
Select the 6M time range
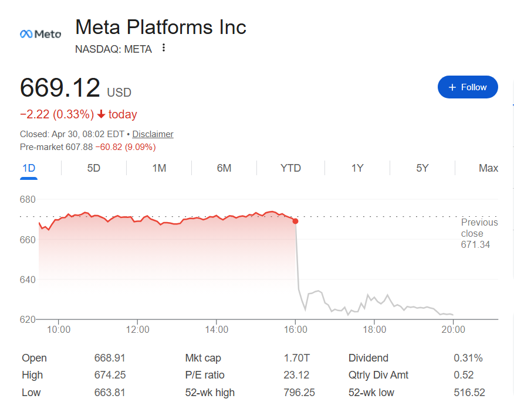pyautogui.click(x=224, y=168)
